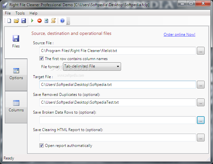Click the yellow scroll script icon
The image size is (213, 164).
coord(53,21)
